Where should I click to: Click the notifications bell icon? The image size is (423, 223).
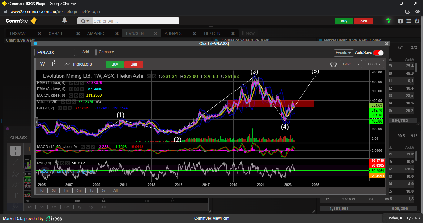(x=64, y=21)
